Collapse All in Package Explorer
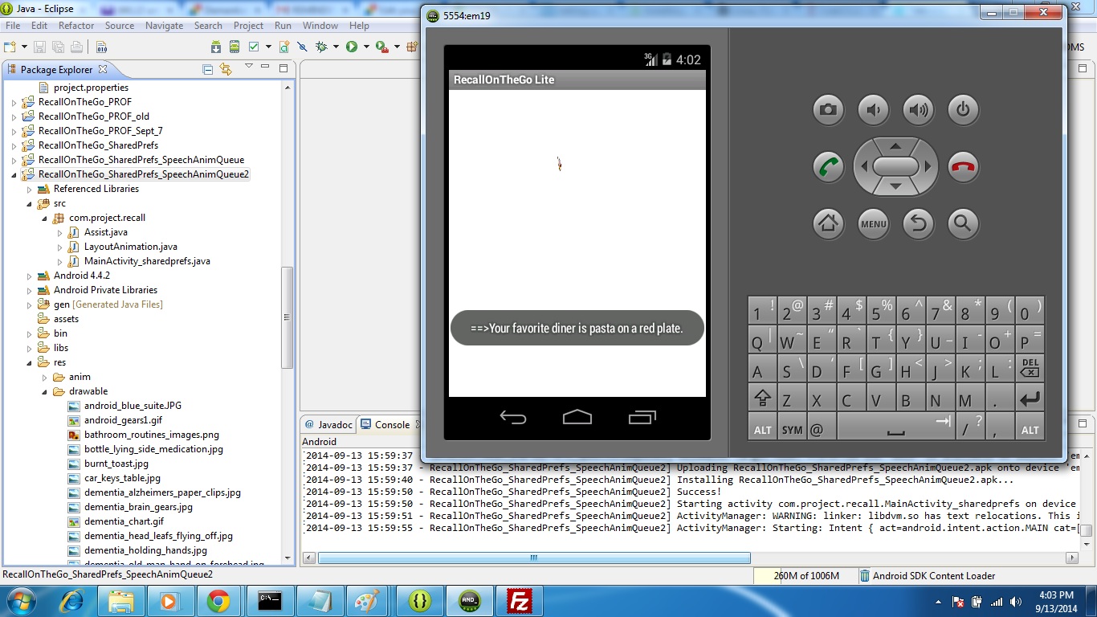 click(x=208, y=70)
